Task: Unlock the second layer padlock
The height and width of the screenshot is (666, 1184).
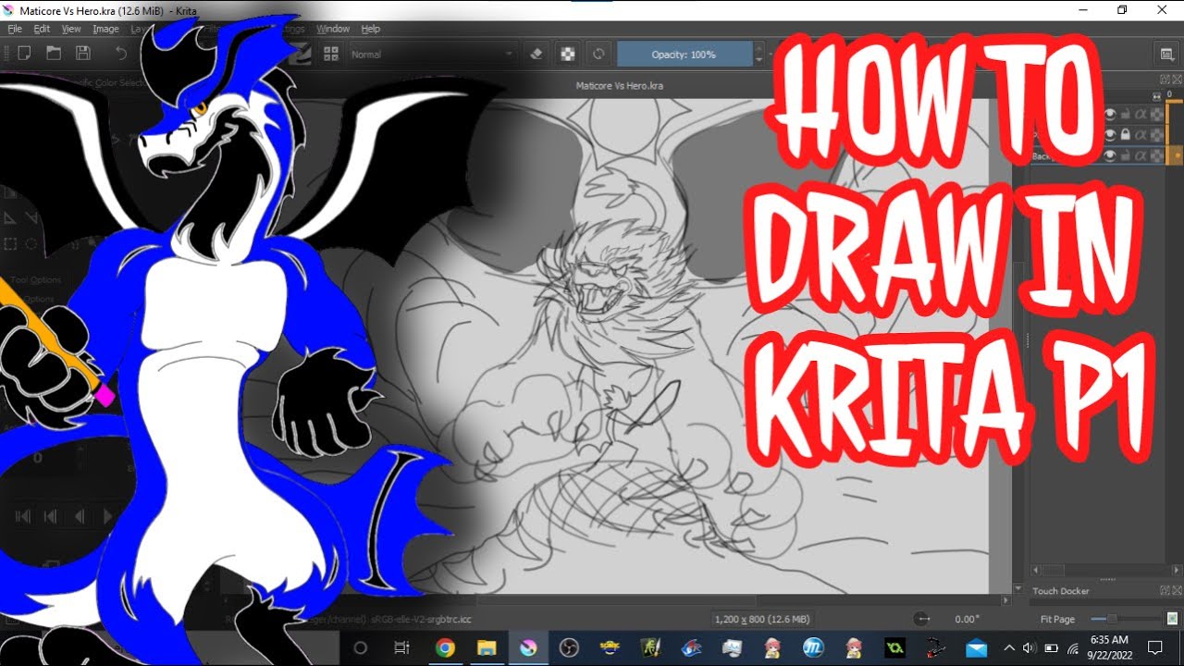Action: [1126, 136]
